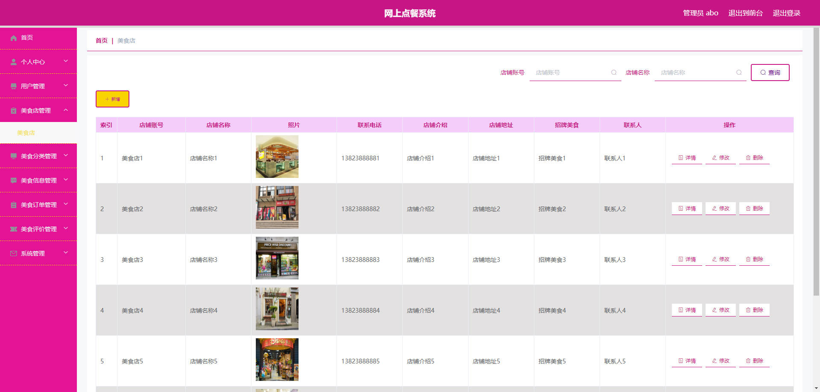This screenshot has height=392, width=820.
Task: Click 修改 for 美食店4
Action: tap(720, 310)
